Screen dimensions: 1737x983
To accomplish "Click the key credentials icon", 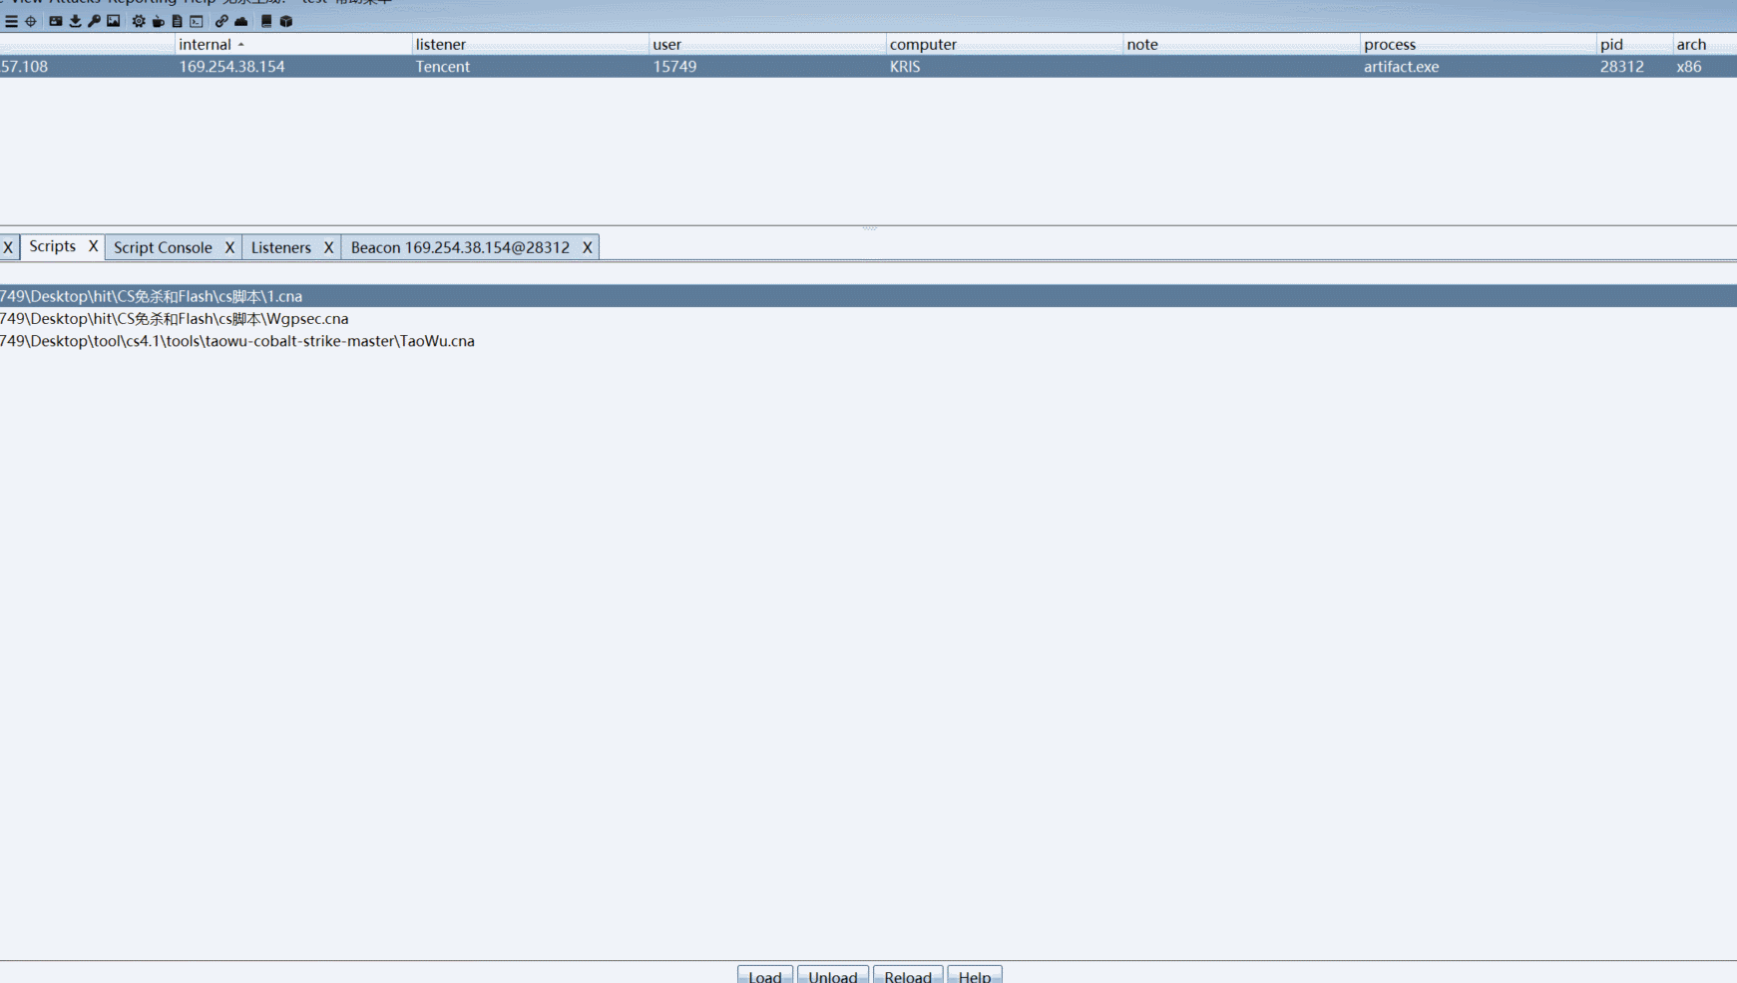I will (x=94, y=21).
